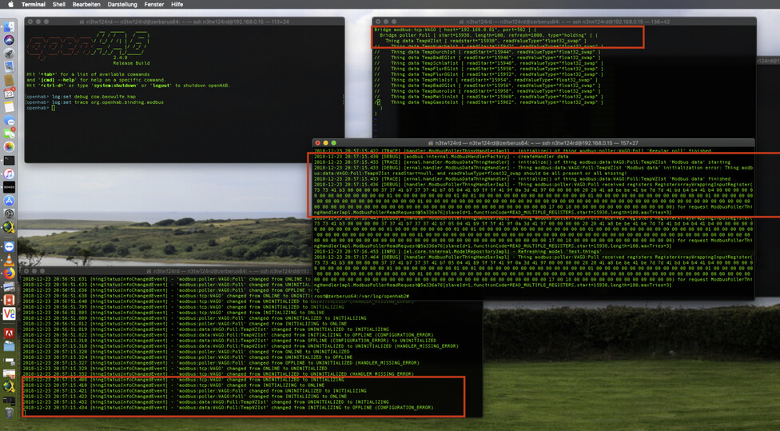Open the Bearbeiten menu
The width and height of the screenshot is (780, 431).
(86, 4)
